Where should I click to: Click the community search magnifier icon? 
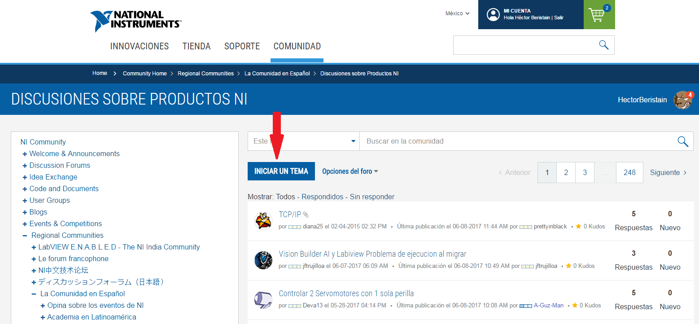(683, 141)
